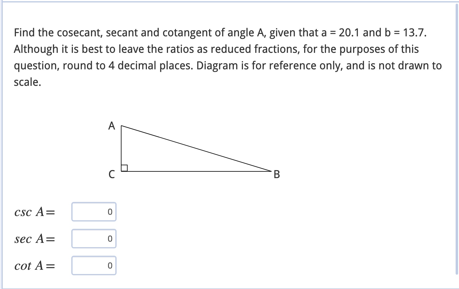
Task: Click the csc A= label
Action: point(34,212)
